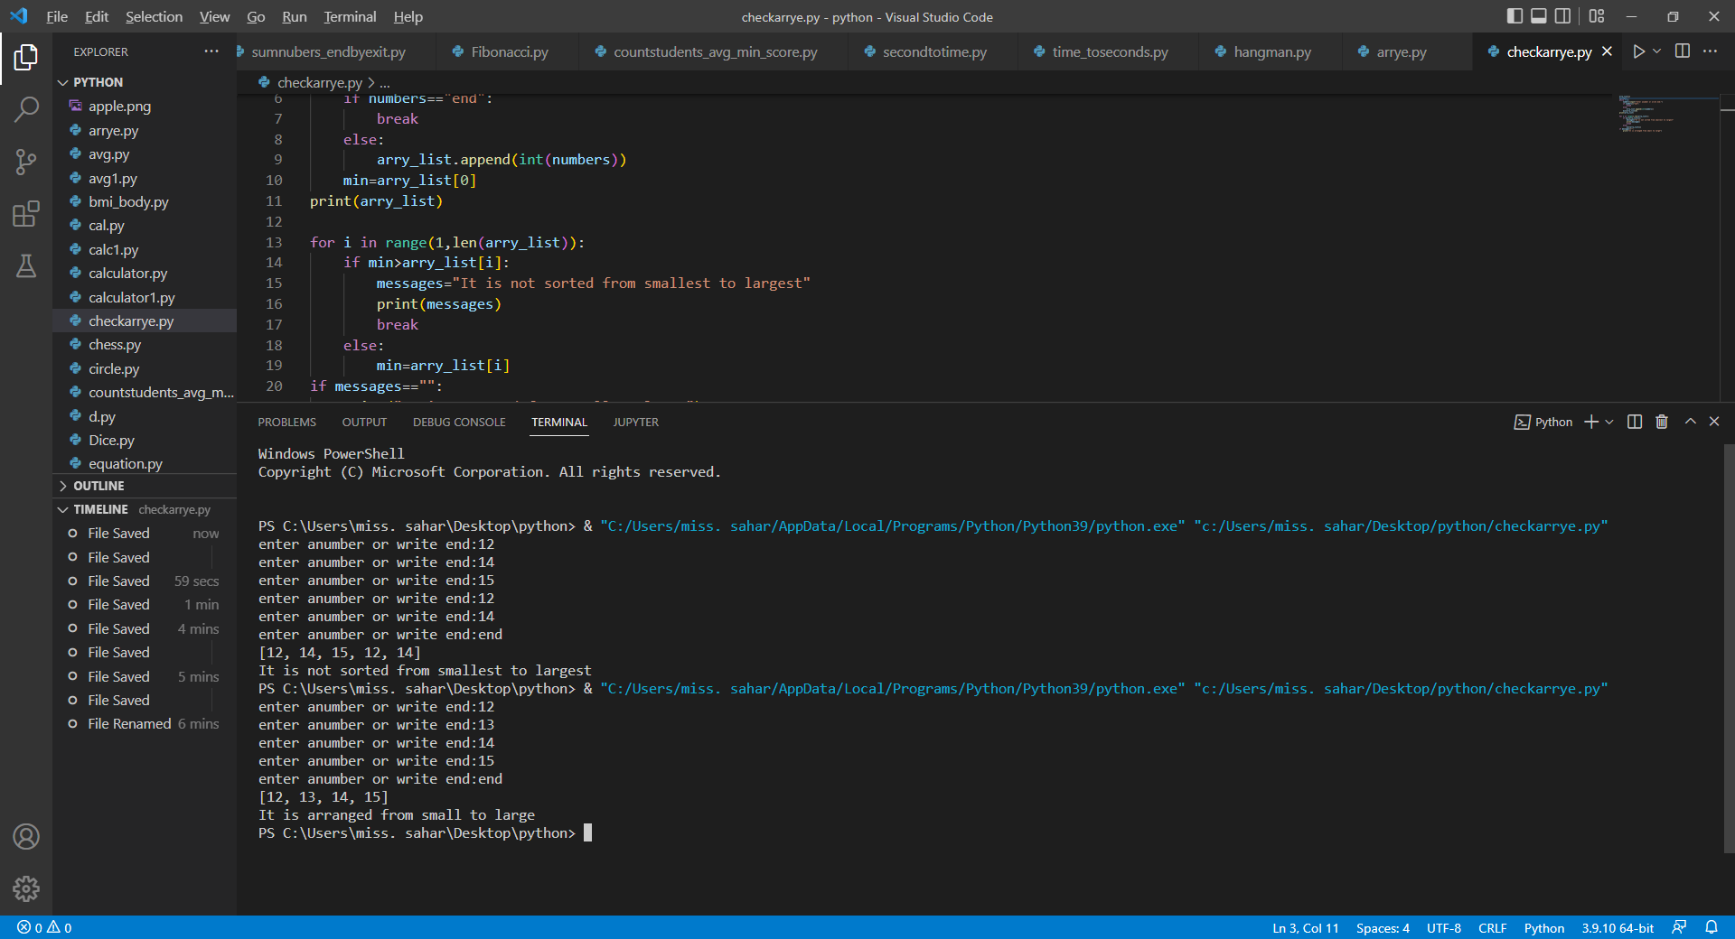The image size is (1735, 939).
Task: Open the Explorer view in activity bar
Action: [26, 58]
